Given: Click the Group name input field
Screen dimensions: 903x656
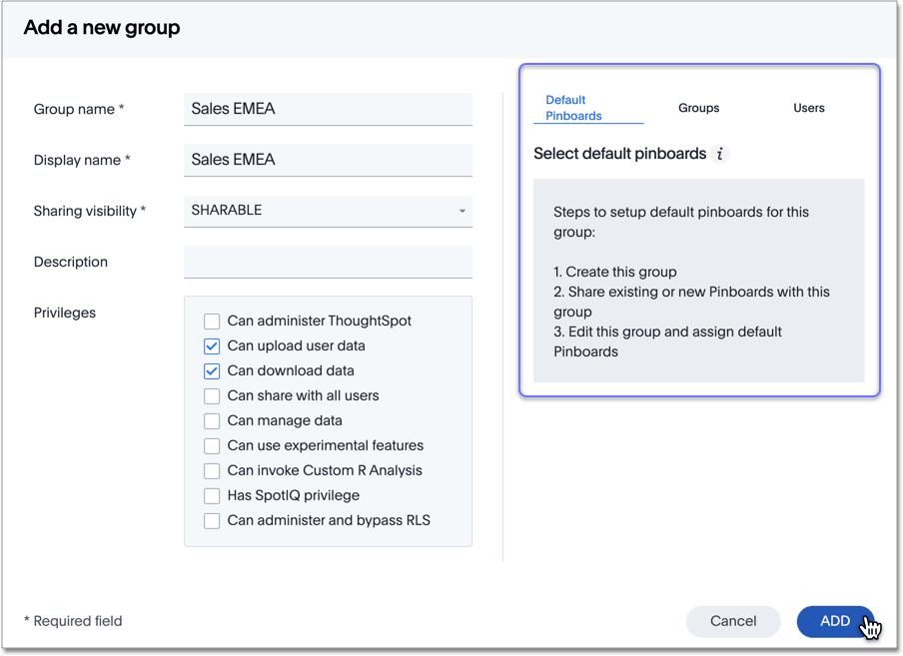Looking at the screenshot, I should click(328, 109).
